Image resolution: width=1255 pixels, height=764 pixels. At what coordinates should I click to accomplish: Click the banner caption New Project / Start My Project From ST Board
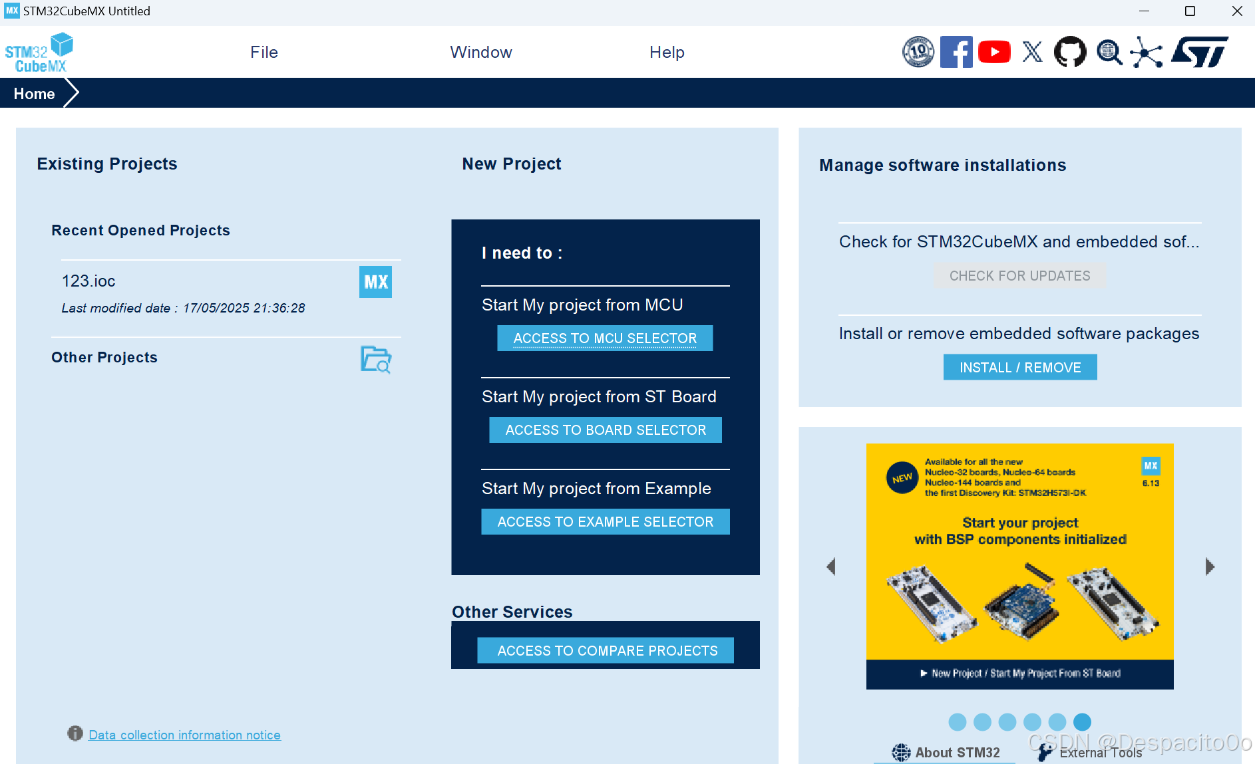1020,674
